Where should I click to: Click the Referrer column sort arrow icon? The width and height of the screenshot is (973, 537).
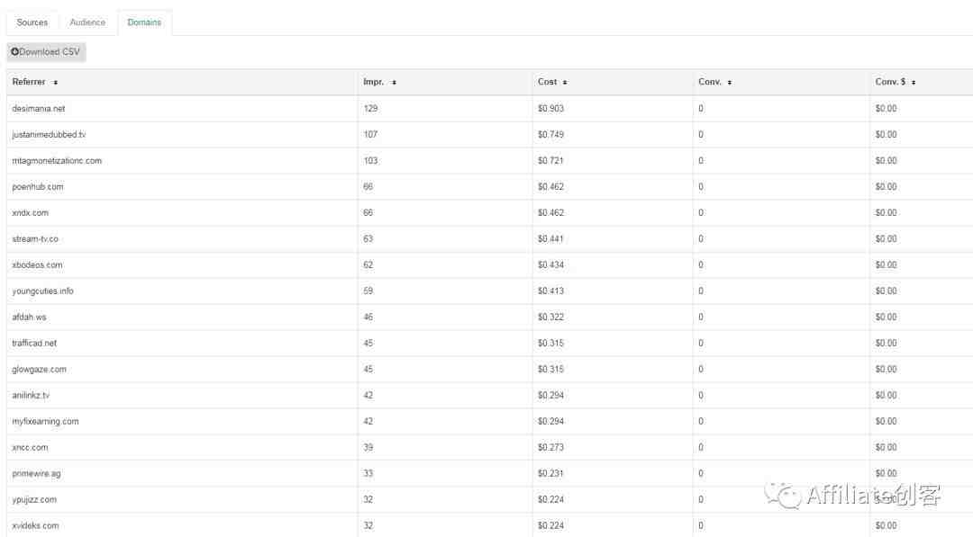coord(55,83)
